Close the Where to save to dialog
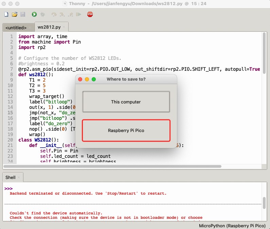Image resolution: width=270 pixels, height=229 pixels. pos(80,79)
